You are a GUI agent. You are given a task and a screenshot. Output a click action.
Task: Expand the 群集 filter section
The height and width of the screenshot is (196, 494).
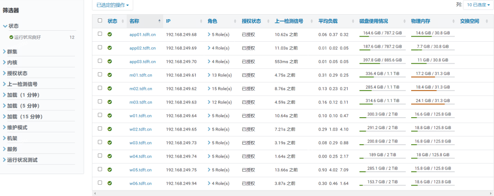click(x=12, y=52)
